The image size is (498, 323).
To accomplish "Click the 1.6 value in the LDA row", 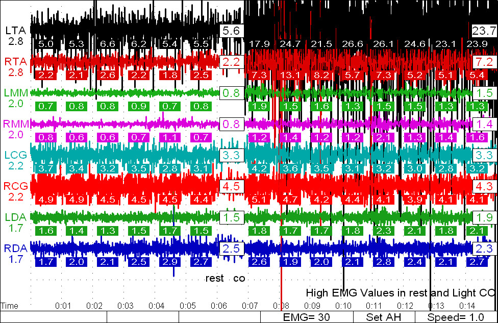I will click(x=46, y=231).
